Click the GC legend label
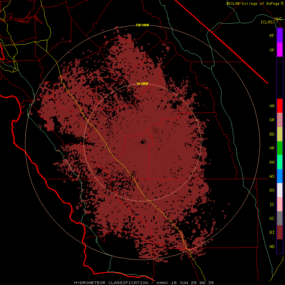 (x=272, y=218)
